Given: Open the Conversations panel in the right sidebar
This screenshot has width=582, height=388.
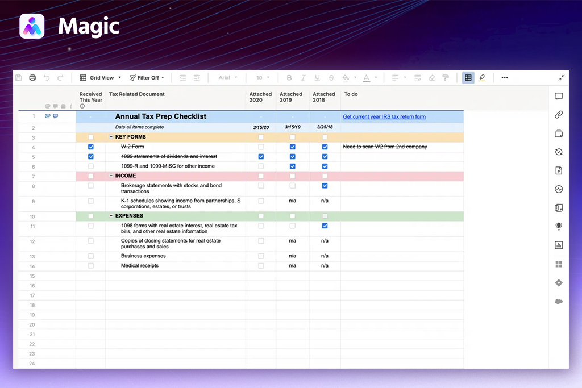Looking at the screenshot, I should 559,97.
